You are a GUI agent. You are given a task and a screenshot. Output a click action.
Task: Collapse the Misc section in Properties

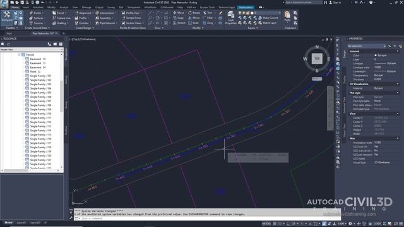pos(398,139)
